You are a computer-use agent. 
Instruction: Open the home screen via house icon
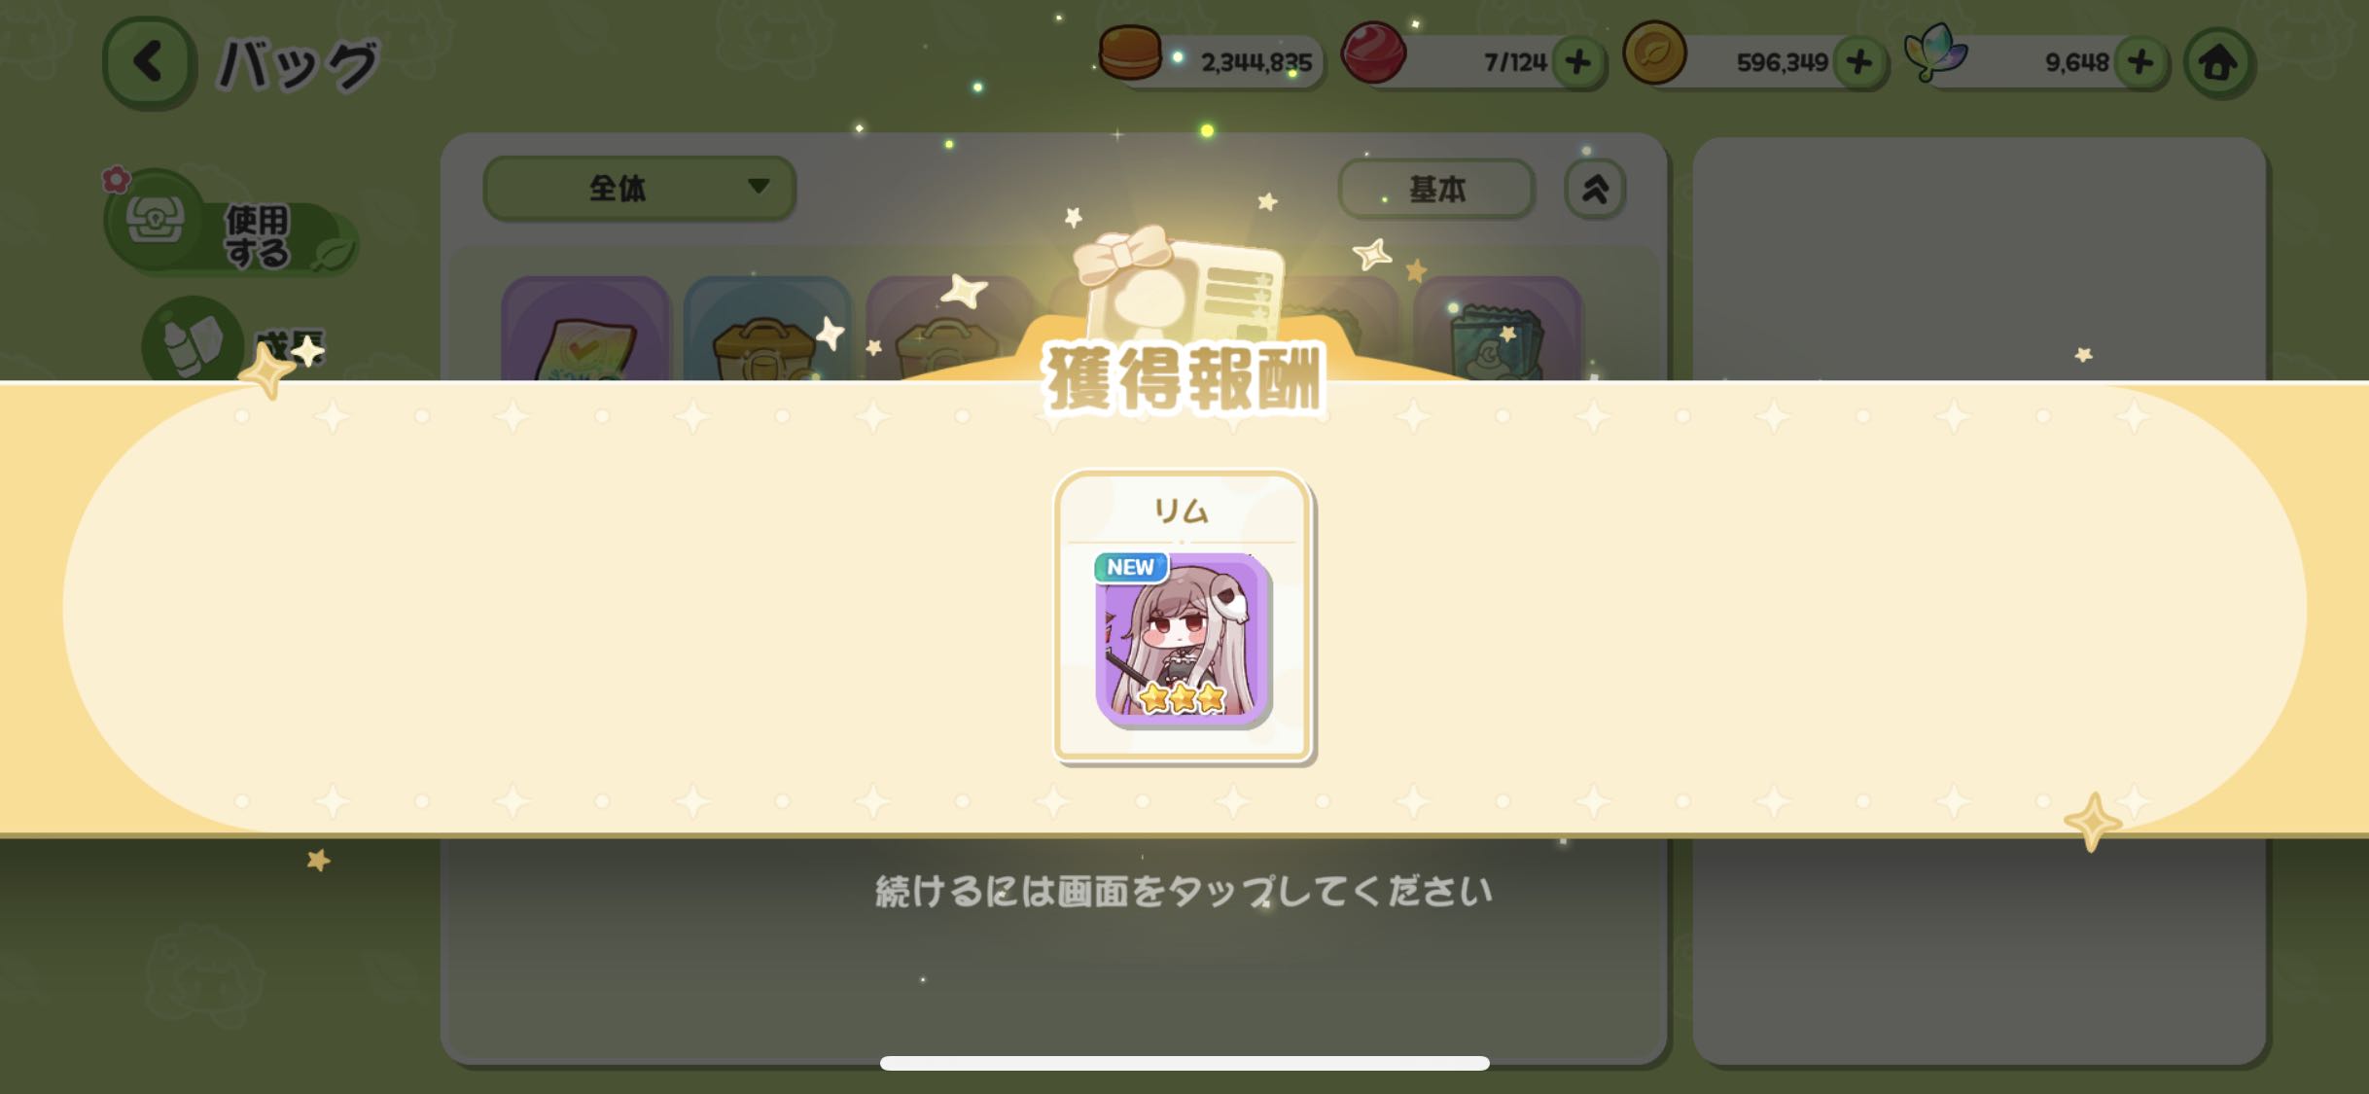pos(2218,63)
